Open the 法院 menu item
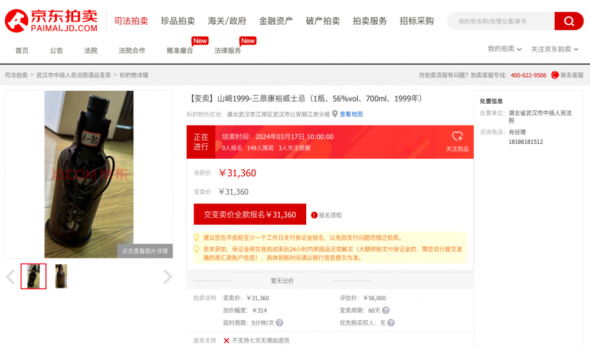The height and width of the screenshot is (348, 590). 91,50
